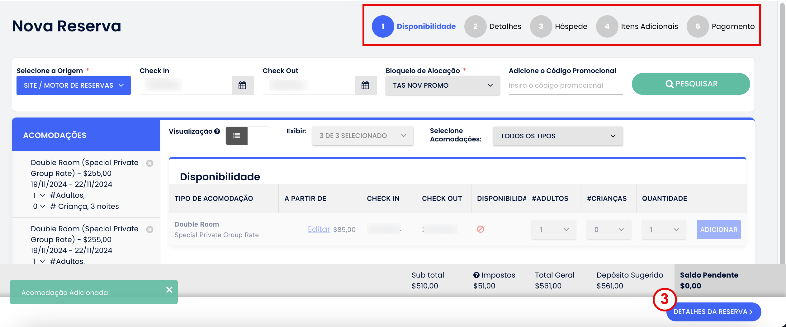Viewport: 786px width, 327px height.
Task: Expand the 3 de 3 Selecionado dropdown
Action: pyautogui.click(x=362, y=136)
